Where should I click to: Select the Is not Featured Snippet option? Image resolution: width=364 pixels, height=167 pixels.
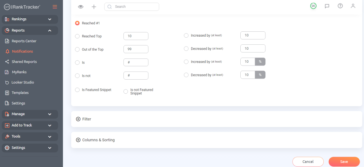click(x=125, y=92)
